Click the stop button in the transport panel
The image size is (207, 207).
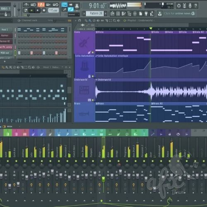(x=38, y=10)
